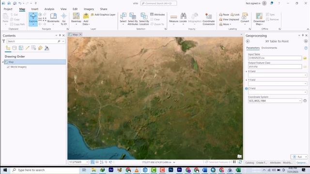Click Input Table field CHRISPLOT.csv
This screenshot has height=174, width=310.
(x=275, y=58)
